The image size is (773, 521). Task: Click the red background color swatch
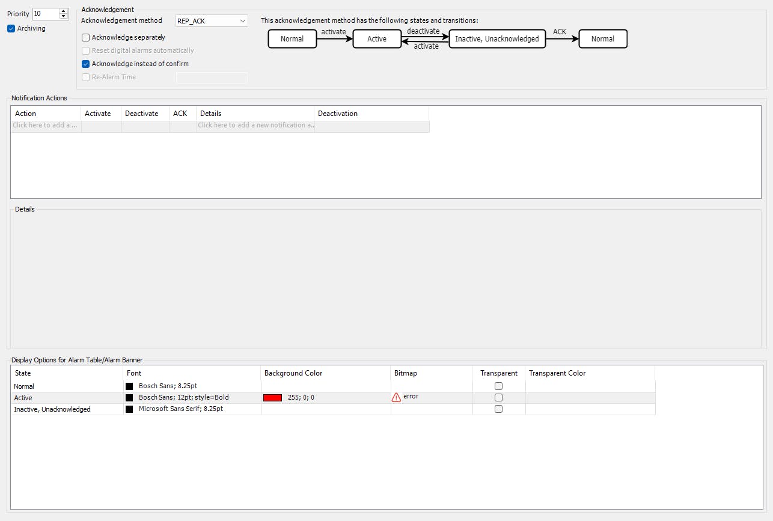[x=272, y=398]
